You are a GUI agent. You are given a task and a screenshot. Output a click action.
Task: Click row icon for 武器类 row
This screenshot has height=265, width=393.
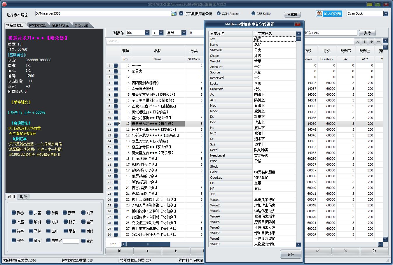coord(116,71)
